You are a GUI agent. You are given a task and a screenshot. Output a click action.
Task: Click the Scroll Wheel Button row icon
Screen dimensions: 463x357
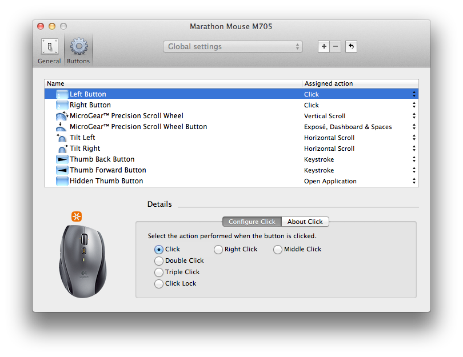click(x=61, y=127)
